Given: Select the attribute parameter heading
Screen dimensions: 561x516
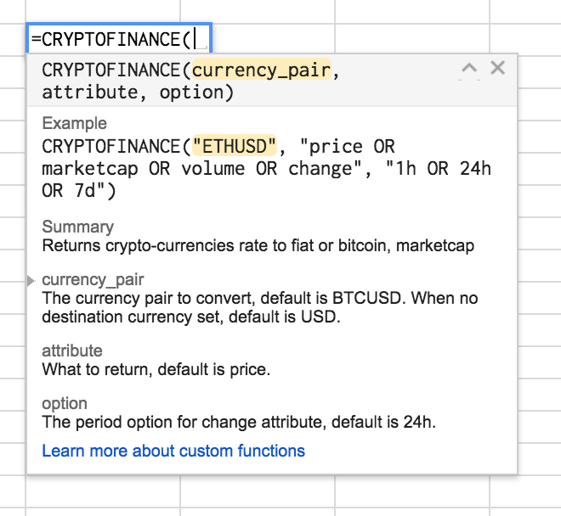Looking at the screenshot, I should 72,351.
